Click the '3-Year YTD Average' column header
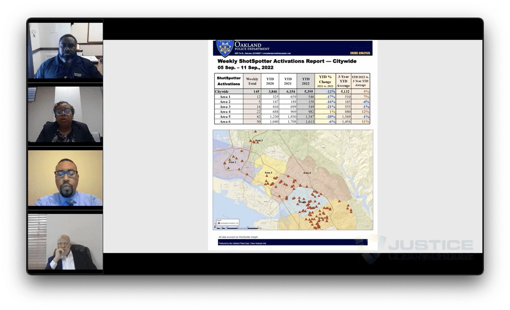Image resolution: width=510 pixels, height=310 pixels. 343,81
